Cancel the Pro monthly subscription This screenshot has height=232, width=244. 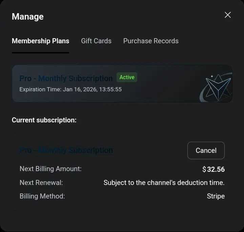pyautogui.click(x=206, y=150)
